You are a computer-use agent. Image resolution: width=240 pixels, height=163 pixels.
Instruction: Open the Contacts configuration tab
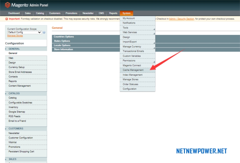pyautogui.click(x=26, y=76)
